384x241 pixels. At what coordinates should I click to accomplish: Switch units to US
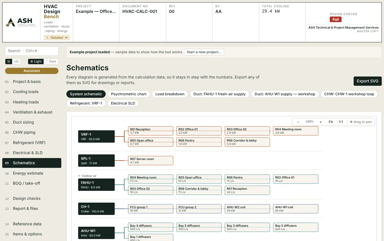point(17,61)
